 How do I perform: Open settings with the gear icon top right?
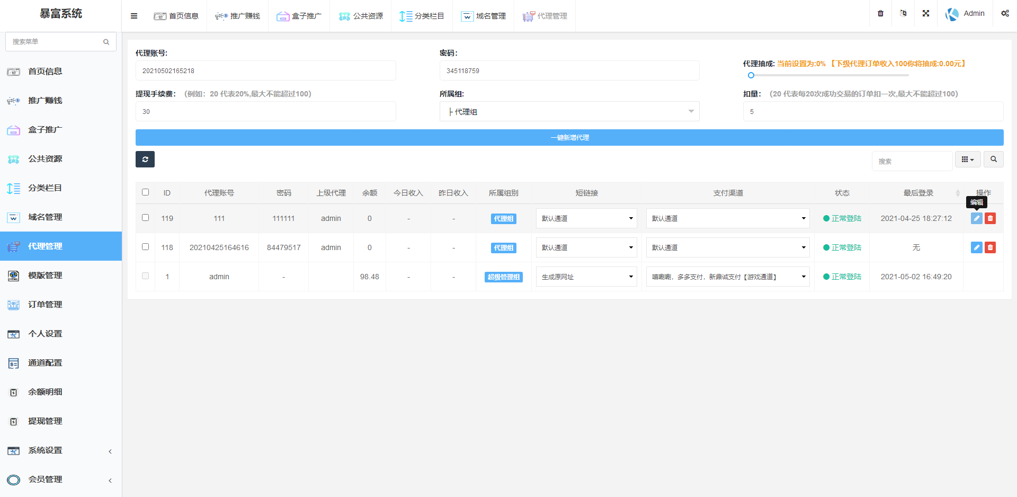pos(1005,13)
